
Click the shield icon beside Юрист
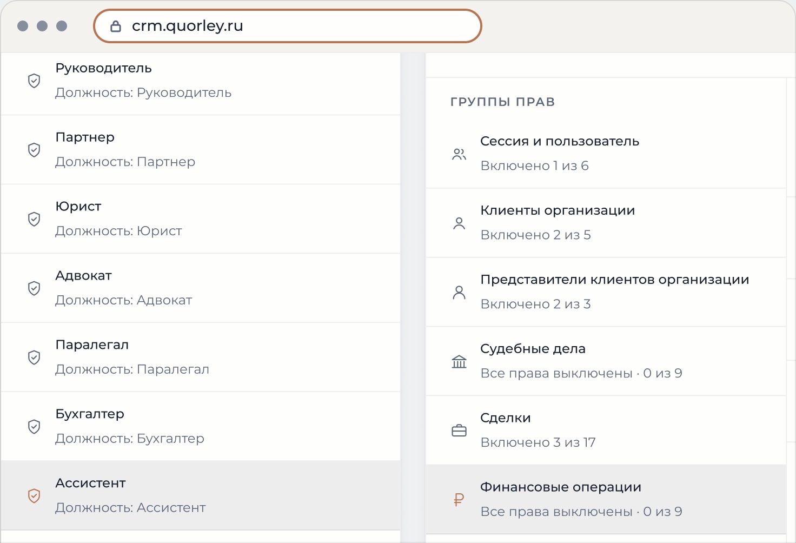point(34,219)
